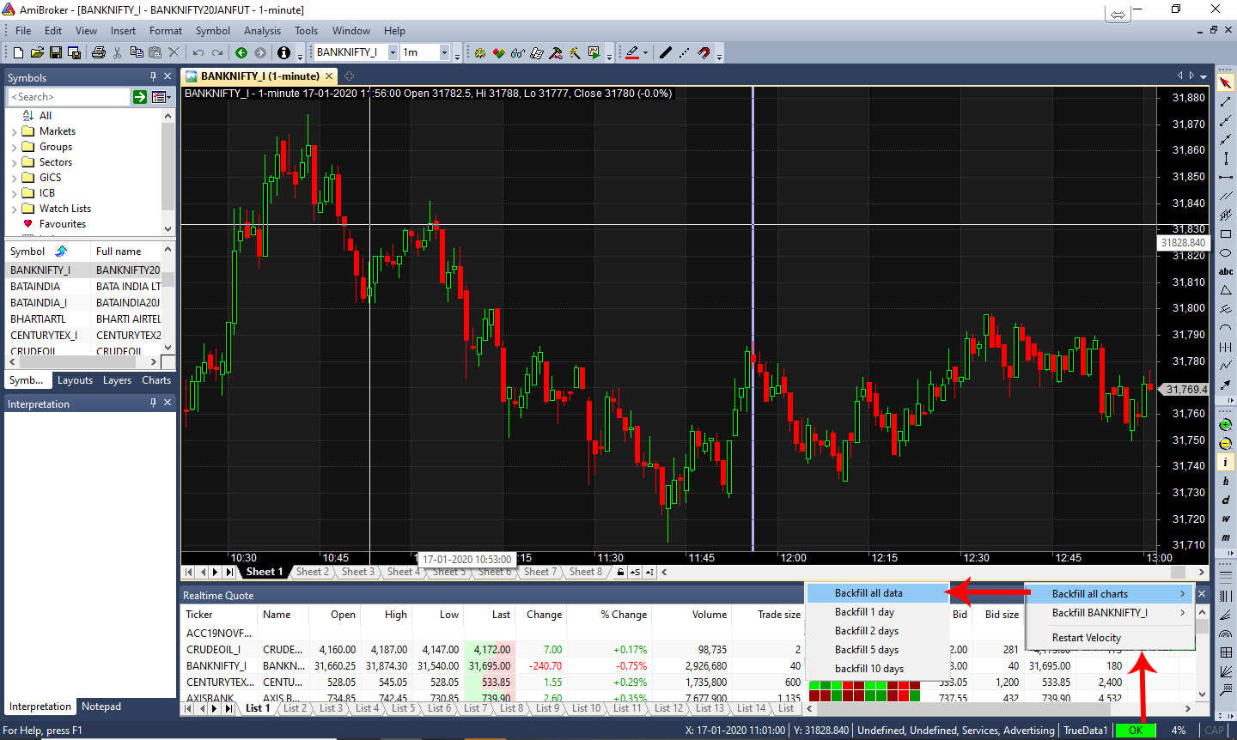Screen dimensions: 1237x740
Task: Choose Backfill all data option
Action: pyautogui.click(x=877, y=593)
